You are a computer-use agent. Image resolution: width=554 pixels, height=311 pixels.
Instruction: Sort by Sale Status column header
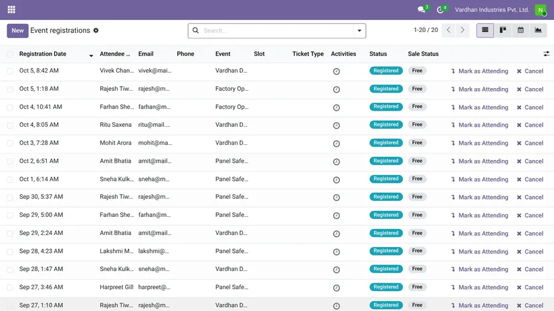pyautogui.click(x=423, y=54)
